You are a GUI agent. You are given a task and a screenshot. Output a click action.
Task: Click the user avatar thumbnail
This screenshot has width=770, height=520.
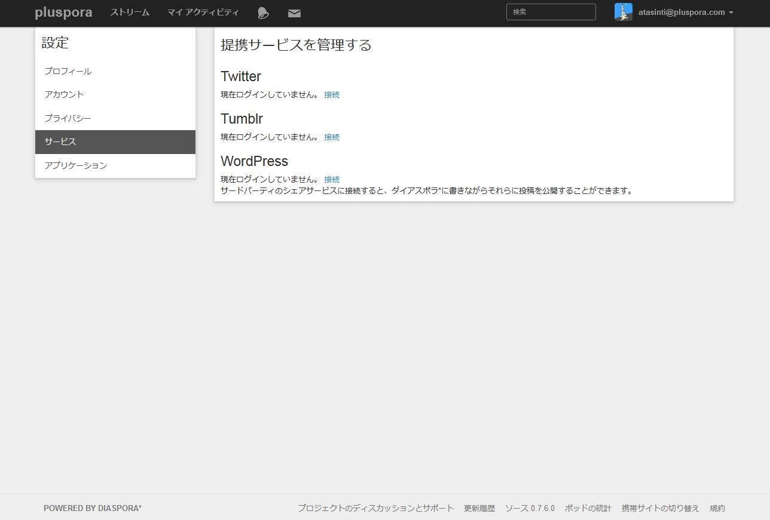click(x=624, y=12)
